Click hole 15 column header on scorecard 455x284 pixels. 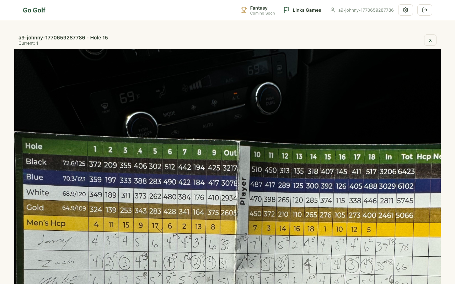click(x=328, y=157)
